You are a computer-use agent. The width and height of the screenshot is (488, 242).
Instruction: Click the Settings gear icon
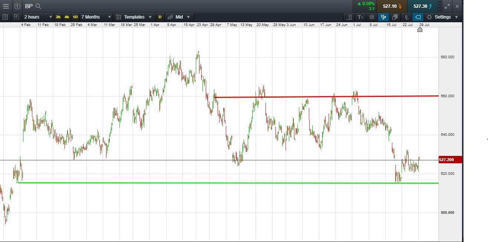(x=429, y=17)
